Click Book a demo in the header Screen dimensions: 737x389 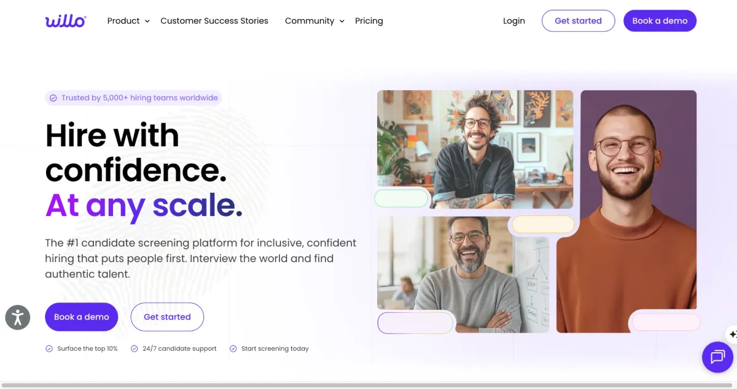pos(660,21)
